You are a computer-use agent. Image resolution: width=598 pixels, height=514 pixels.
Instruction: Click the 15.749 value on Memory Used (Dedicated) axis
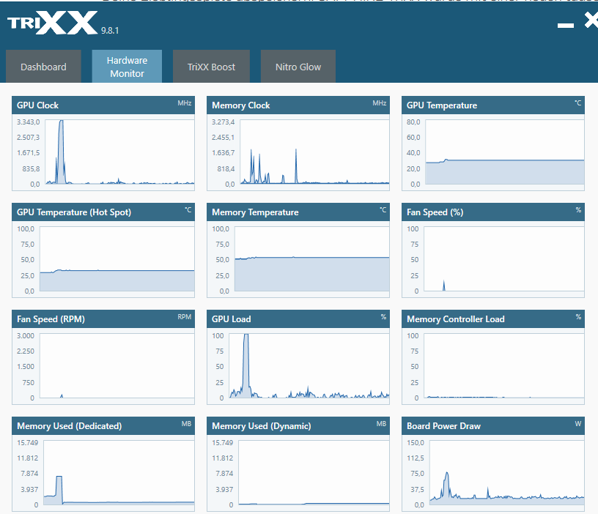[27, 443]
